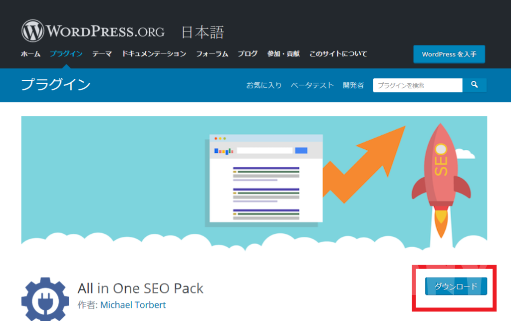Open the お気に入り link
This screenshot has height=321, width=511.
264,85
